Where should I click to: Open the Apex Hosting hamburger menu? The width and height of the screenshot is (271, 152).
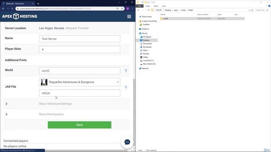129,16
